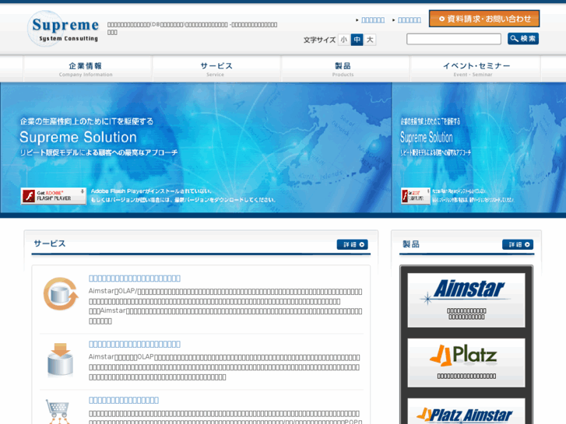Click the orange 資料請求・お問い合わせ button

click(x=484, y=19)
